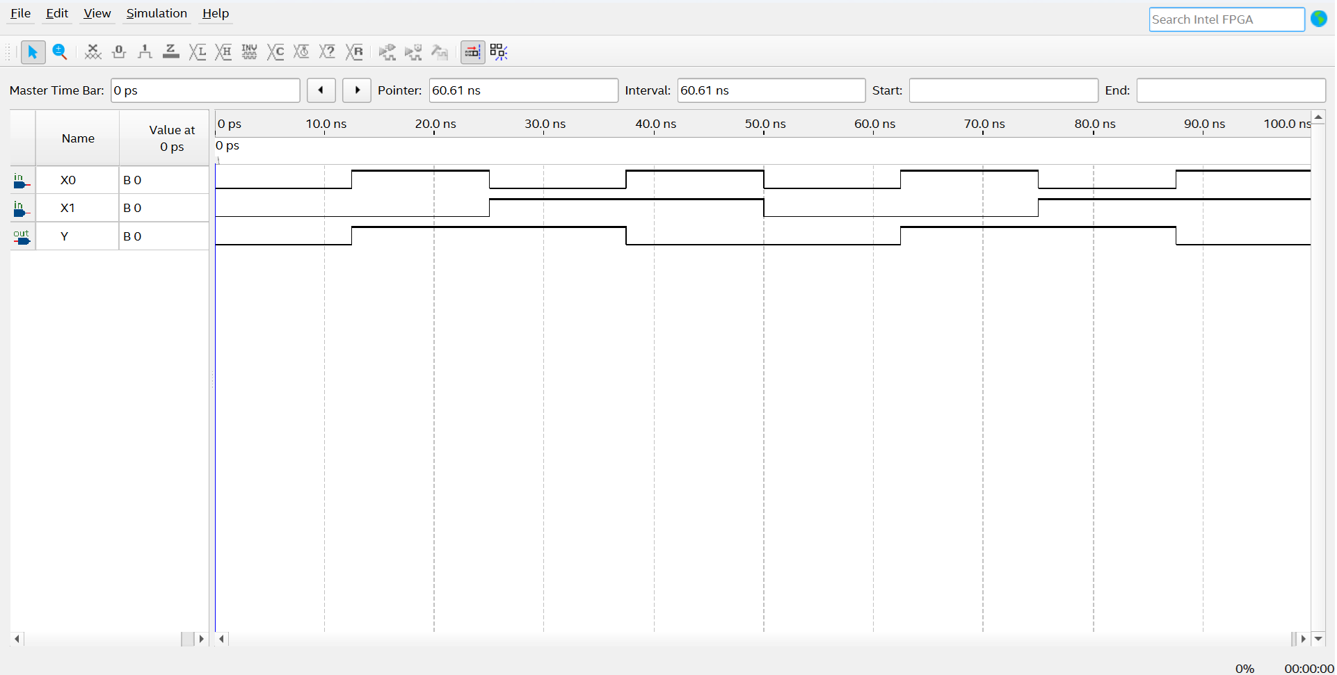Click the Forcing Unknown (X) icon
Image resolution: width=1337 pixels, height=675 pixels.
[93, 52]
